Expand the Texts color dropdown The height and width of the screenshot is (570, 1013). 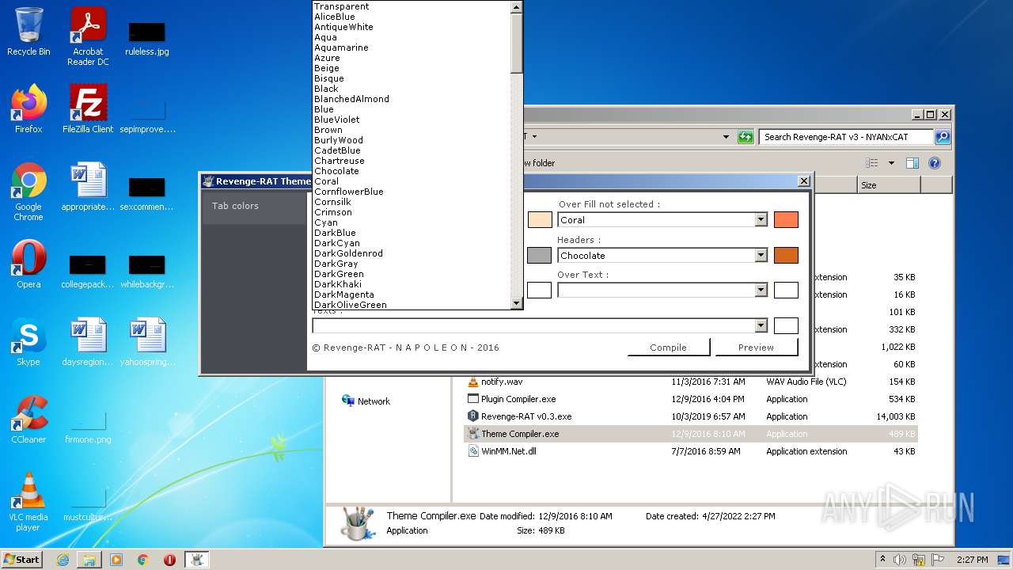[761, 325]
